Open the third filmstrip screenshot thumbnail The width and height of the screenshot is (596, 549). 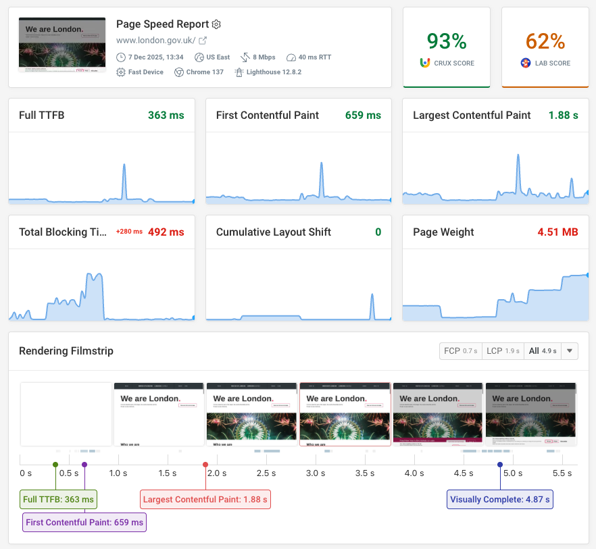point(251,414)
